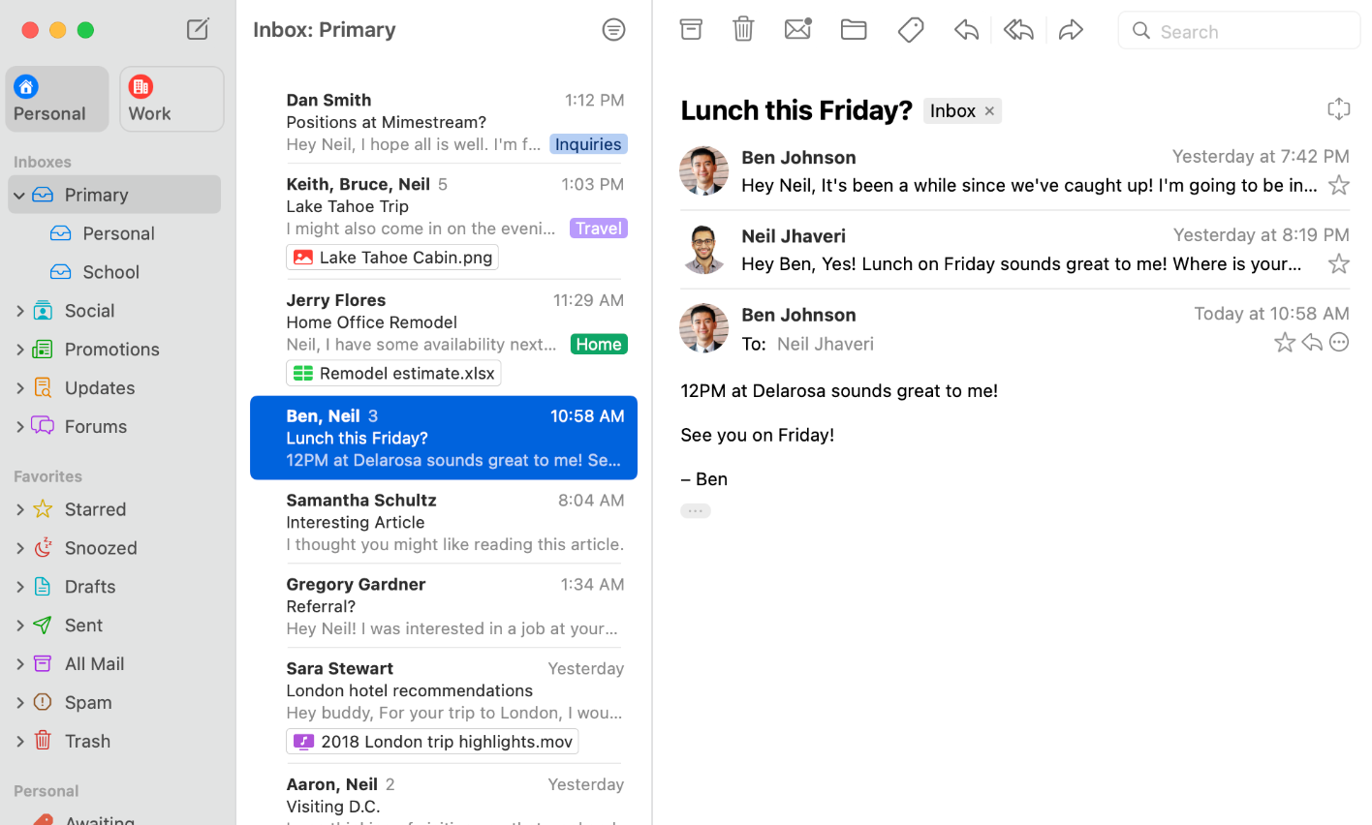
Task: Open Remodel estimate.xlsx attachment
Action: pyautogui.click(x=393, y=373)
